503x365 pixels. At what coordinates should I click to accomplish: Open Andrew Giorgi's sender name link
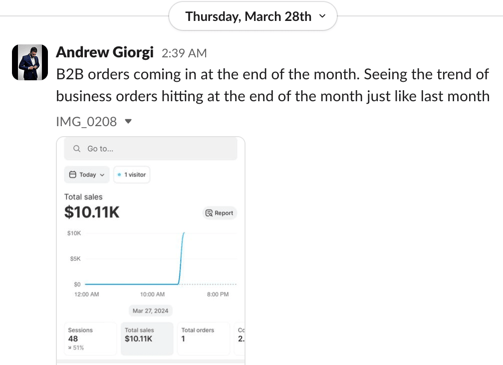coord(105,52)
